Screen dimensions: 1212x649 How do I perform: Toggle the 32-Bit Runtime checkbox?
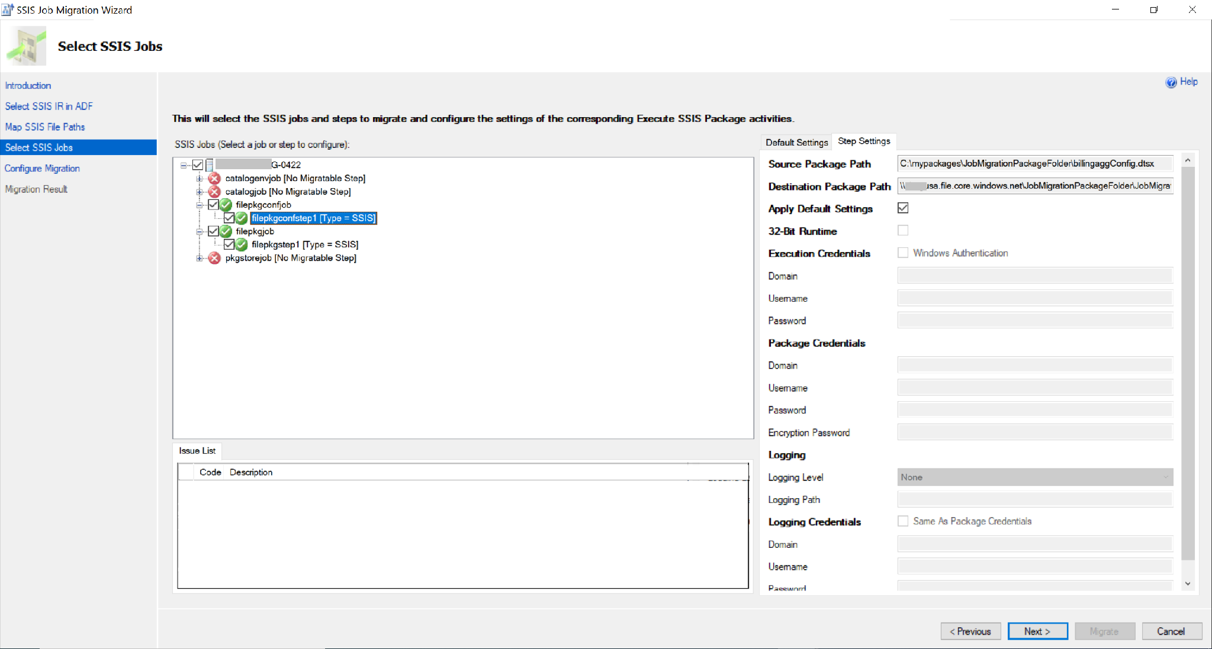(x=902, y=230)
